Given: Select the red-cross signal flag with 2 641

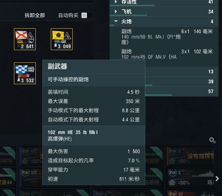Looking at the screenshot, I should pos(25,39).
